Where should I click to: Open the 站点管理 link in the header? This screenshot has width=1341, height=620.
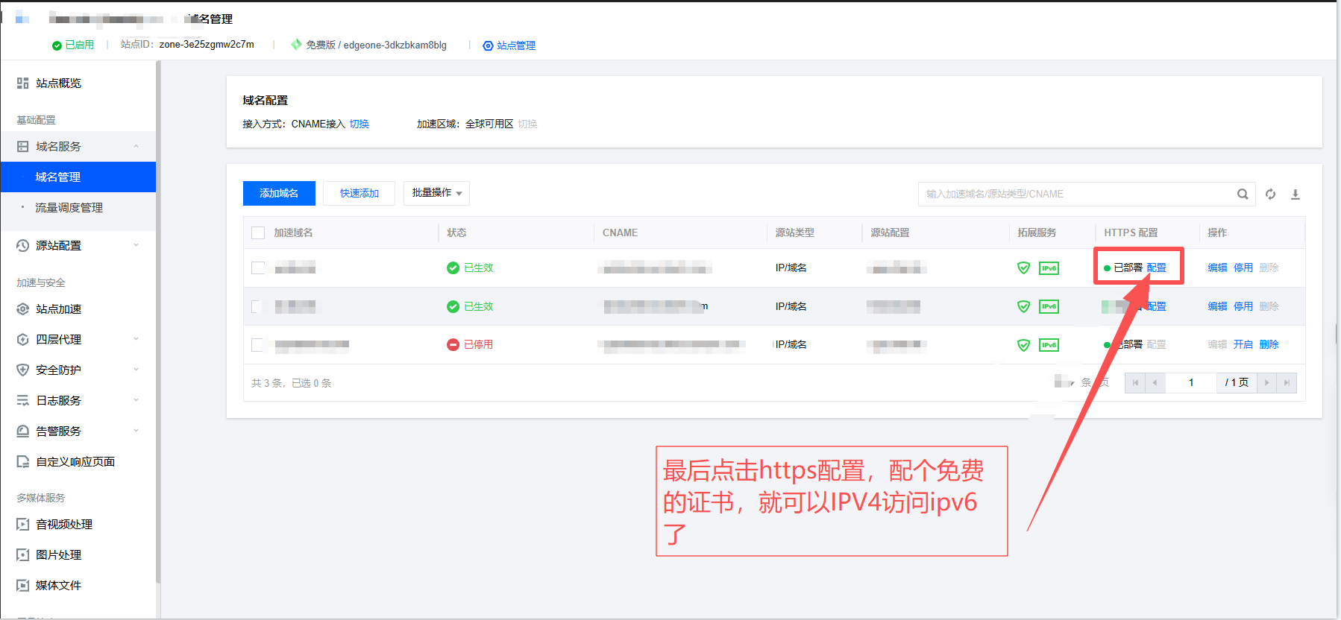tap(509, 45)
